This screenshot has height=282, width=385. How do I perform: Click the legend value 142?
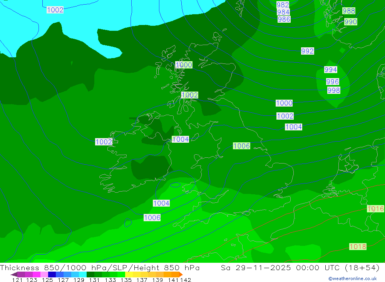coord(186,280)
